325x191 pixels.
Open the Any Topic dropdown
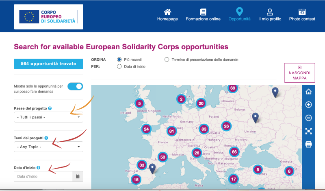(48, 147)
